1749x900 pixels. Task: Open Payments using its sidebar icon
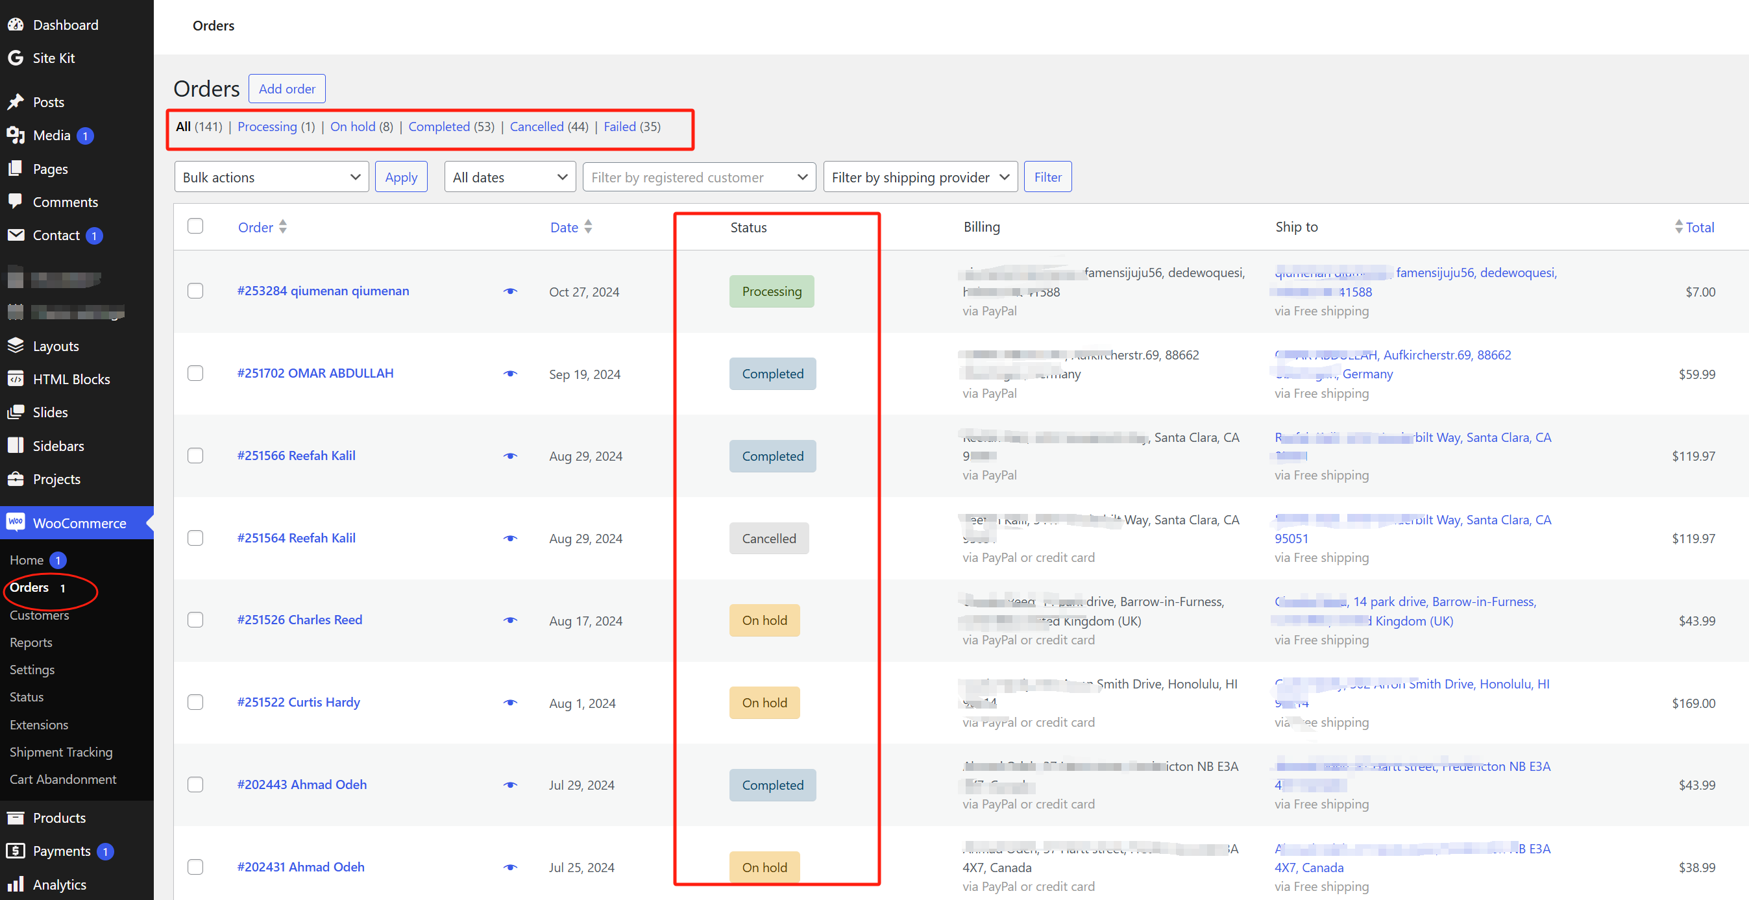(16, 851)
